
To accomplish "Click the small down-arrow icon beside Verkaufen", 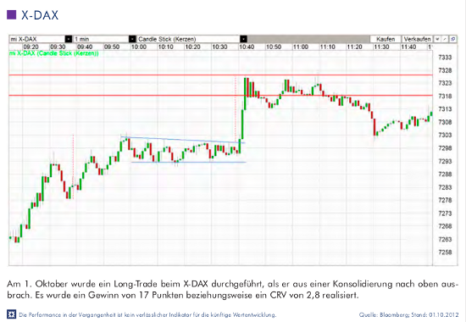I will click(437, 39).
